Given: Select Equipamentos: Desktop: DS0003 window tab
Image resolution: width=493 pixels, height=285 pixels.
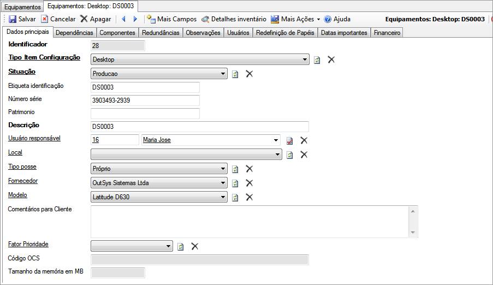Looking at the screenshot, I should 91,6.
